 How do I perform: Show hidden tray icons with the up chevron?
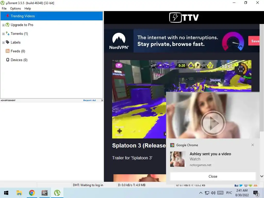201,193
